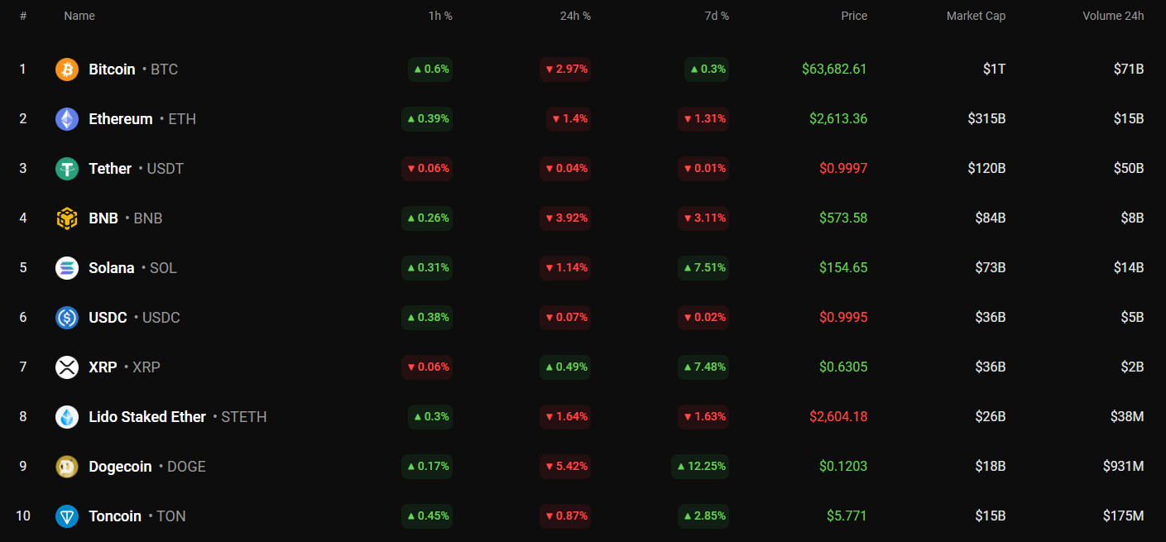Sort the table by Market Cap
The height and width of the screenshot is (542, 1166).
tap(976, 16)
